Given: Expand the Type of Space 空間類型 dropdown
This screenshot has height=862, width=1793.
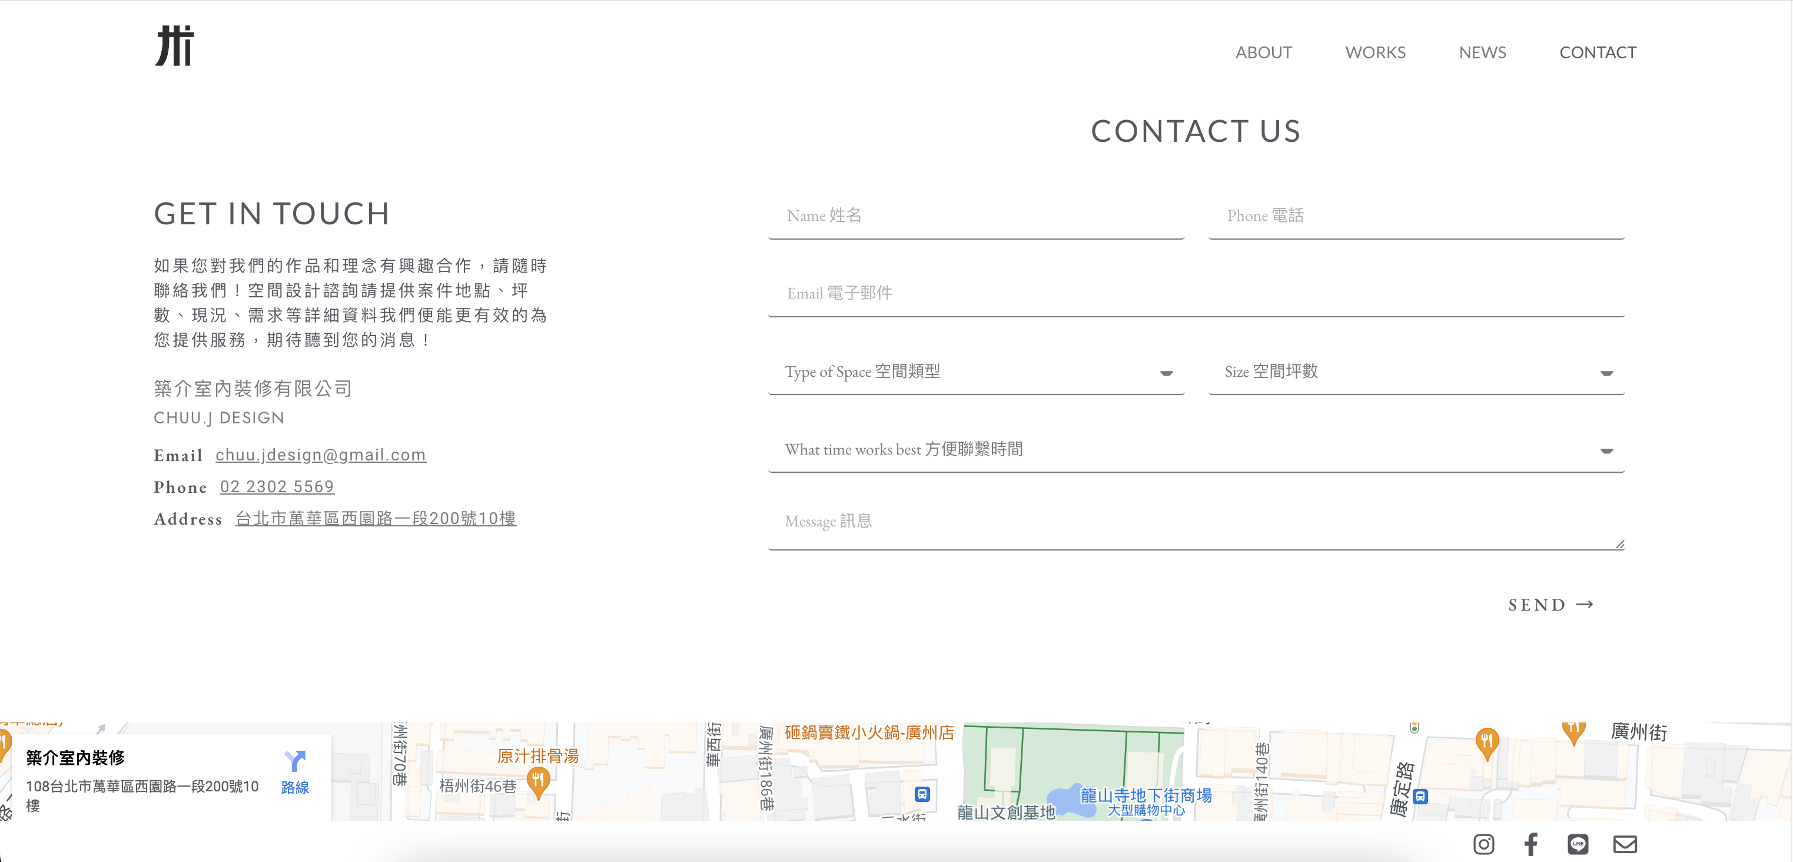Looking at the screenshot, I should click(976, 372).
